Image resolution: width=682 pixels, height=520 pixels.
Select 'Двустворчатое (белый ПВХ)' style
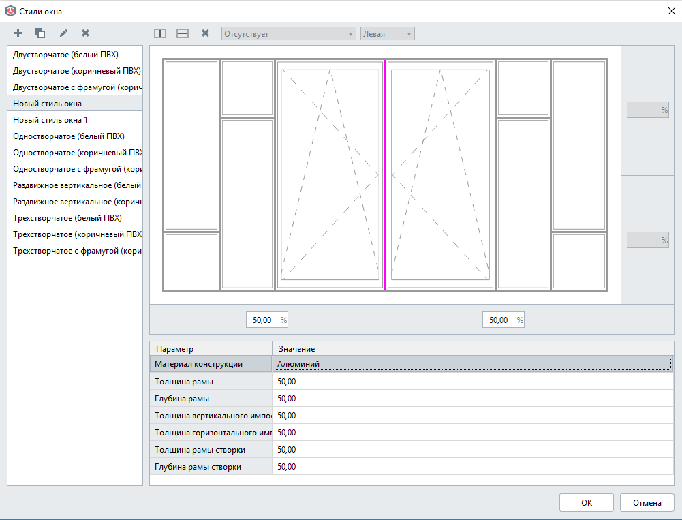click(x=75, y=55)
